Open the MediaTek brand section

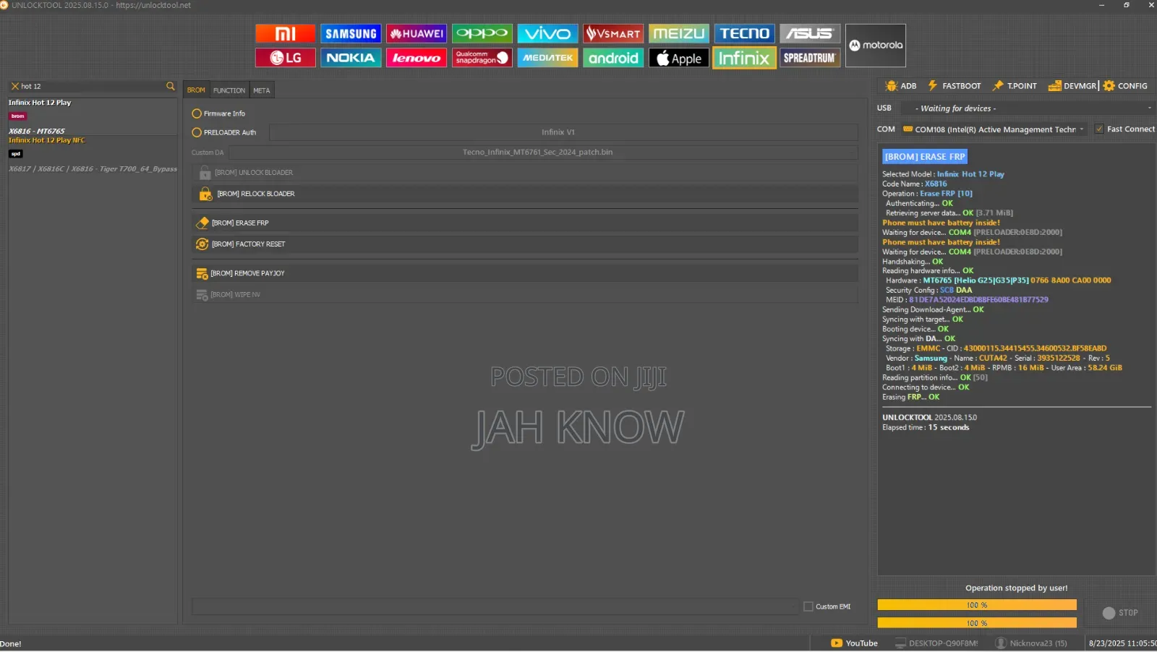click(x=547, y=58)
